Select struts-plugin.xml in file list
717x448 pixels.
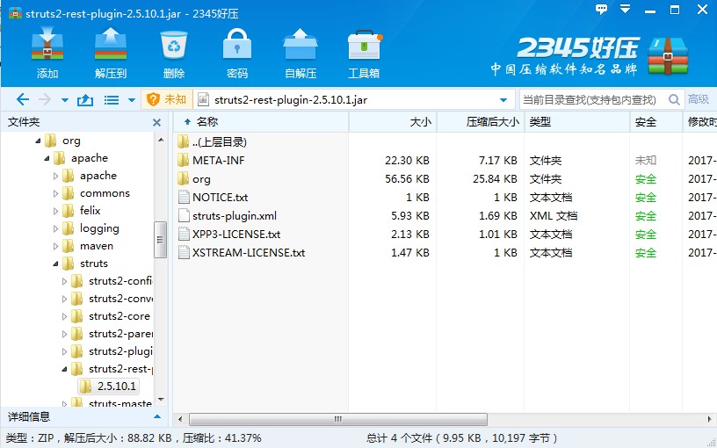tap(235, 216)
